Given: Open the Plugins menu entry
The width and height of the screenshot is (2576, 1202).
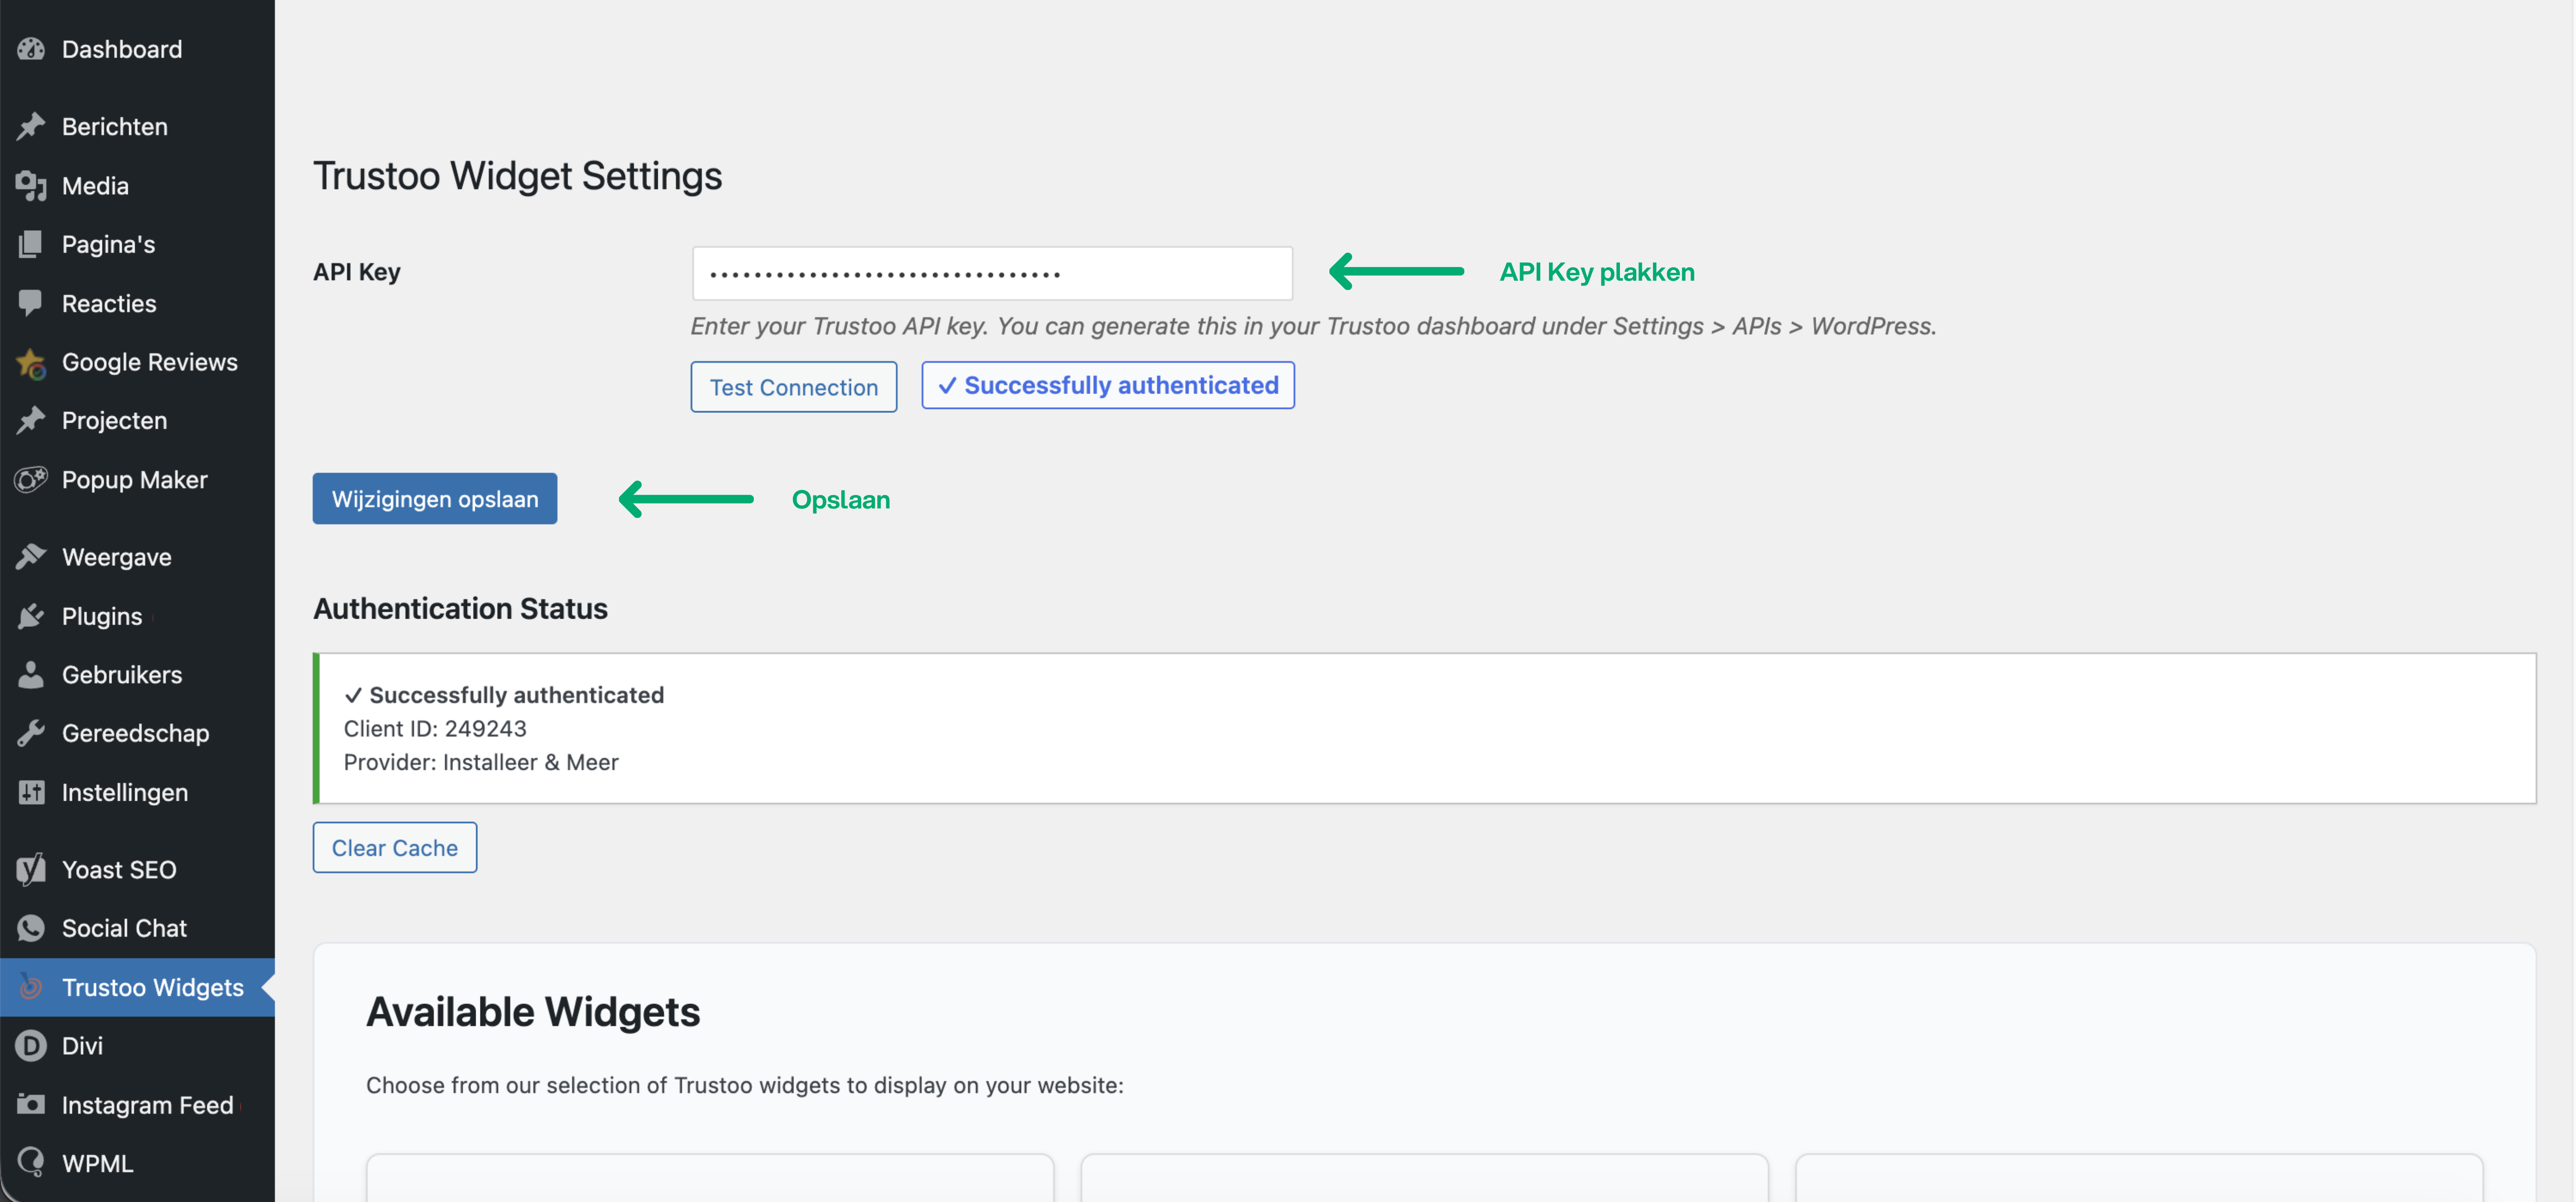Looking at the screenshot, I should click(x=102, y=616).
